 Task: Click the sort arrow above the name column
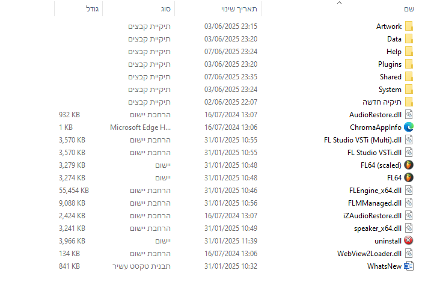click(x=338, y=3)
